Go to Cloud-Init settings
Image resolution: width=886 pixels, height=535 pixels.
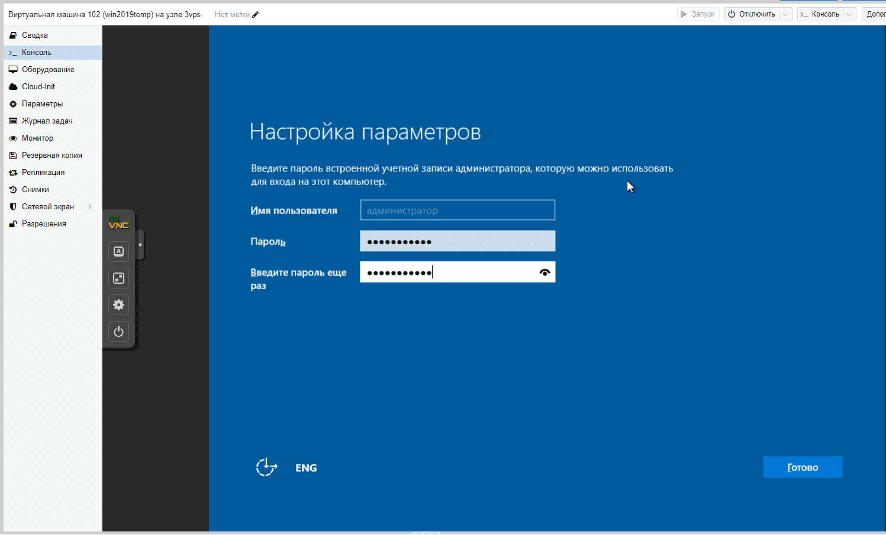click(x=53, y=87)
